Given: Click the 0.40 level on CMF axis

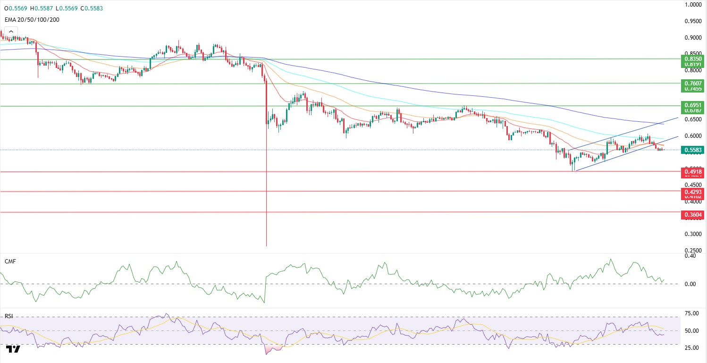Looking at the screenshot, I should [x=690, y=256].
